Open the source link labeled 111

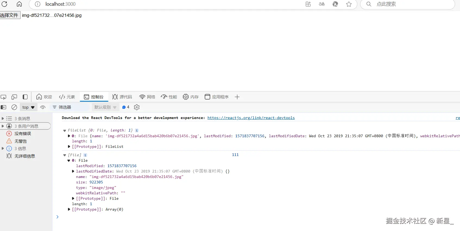coord(235,155)
